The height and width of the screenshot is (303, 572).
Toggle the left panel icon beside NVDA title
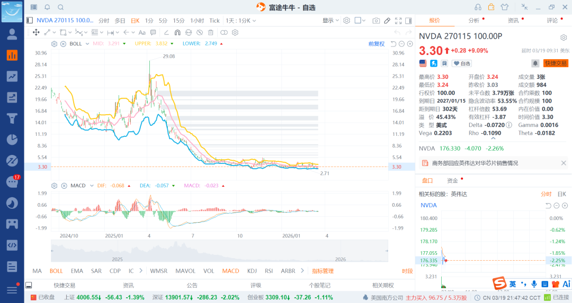point(30,21)
